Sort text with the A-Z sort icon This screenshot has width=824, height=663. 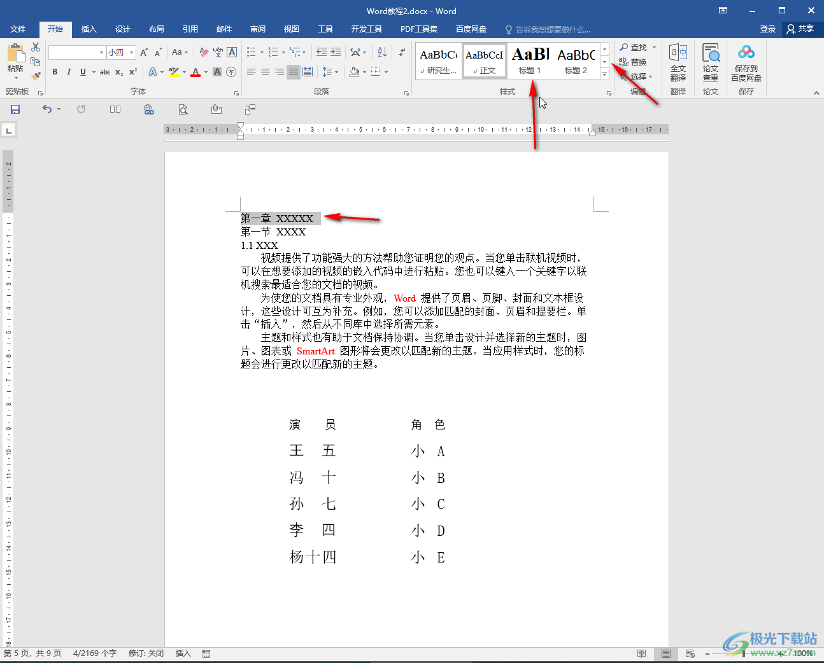coord(382,52)
